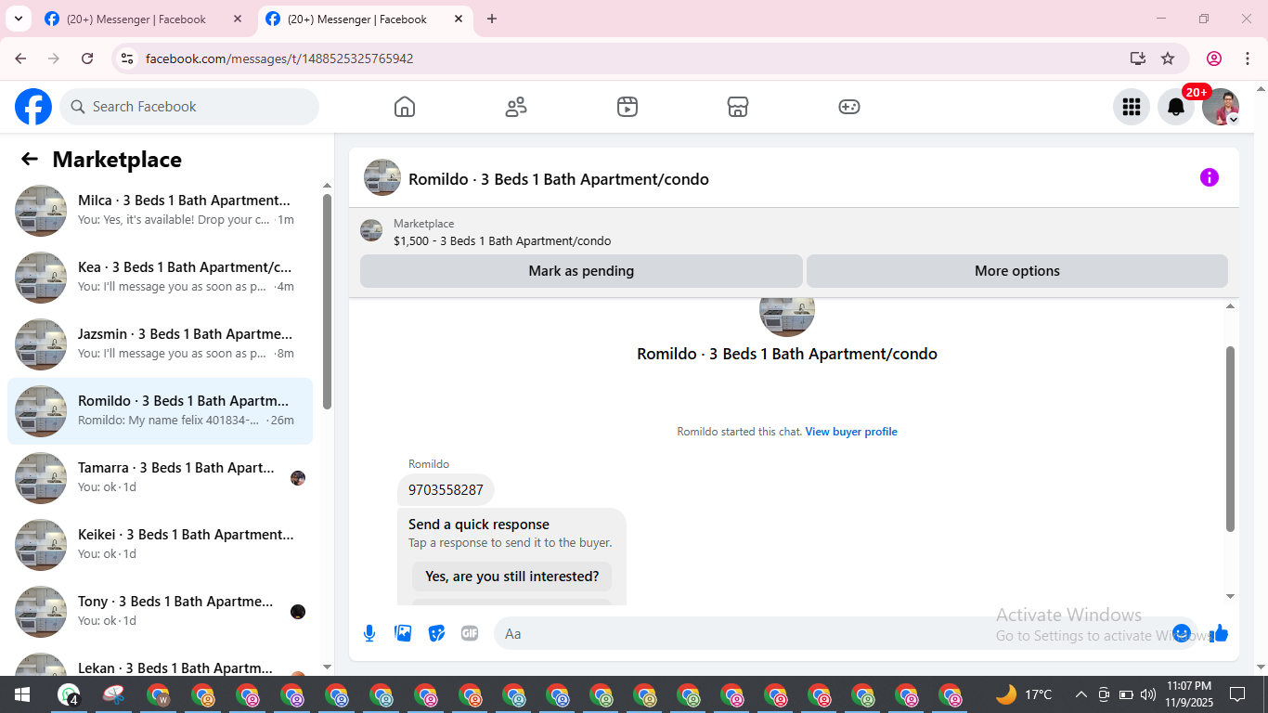Show hidden system tray icons
Screen dimensions: 1268x713
point(1081,694)
